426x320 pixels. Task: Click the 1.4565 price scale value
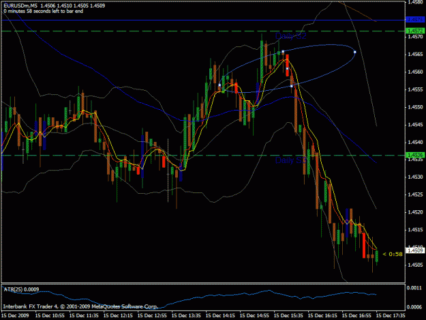click(x=416, y=55)
